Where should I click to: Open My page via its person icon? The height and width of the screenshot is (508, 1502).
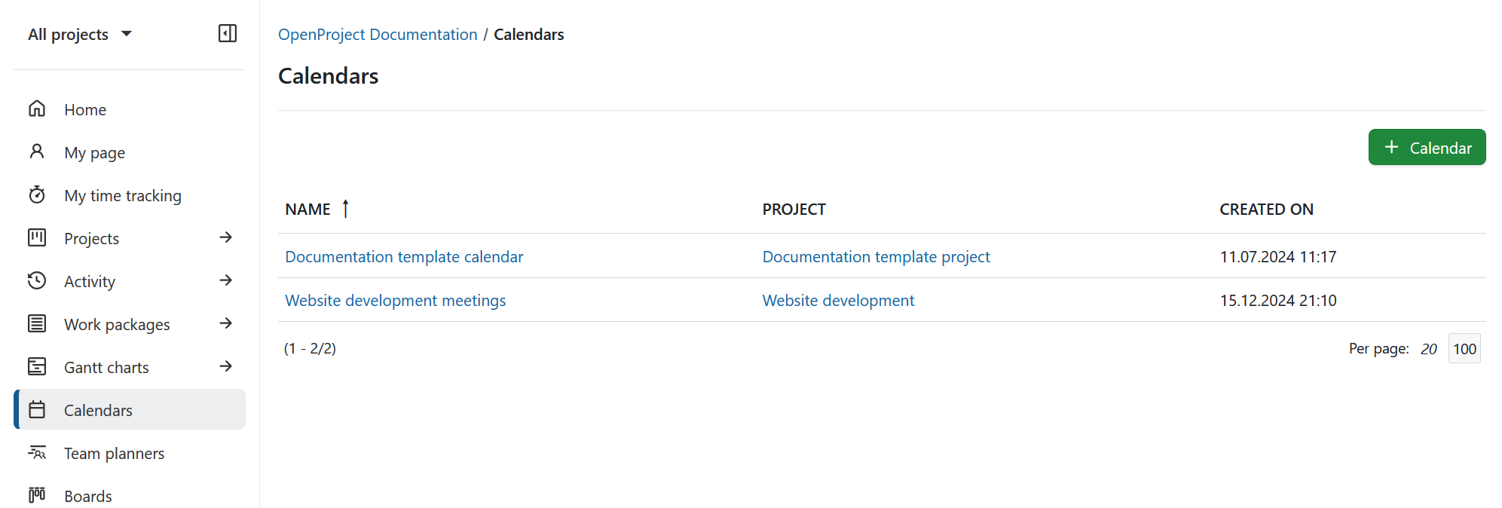pos(37,151)
